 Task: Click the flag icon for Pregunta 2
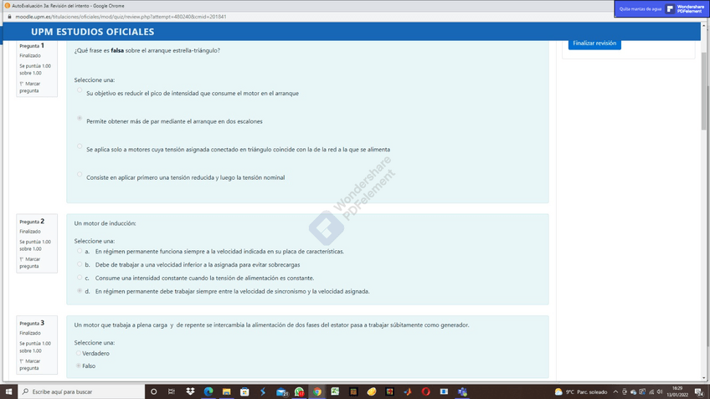point(21,259)
